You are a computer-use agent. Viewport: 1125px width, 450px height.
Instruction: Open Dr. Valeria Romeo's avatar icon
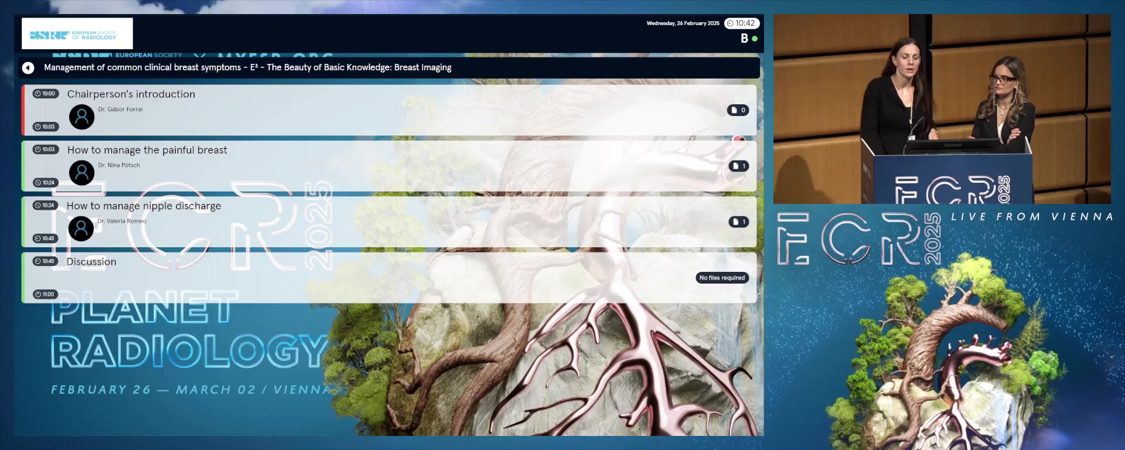click(81, 229)
